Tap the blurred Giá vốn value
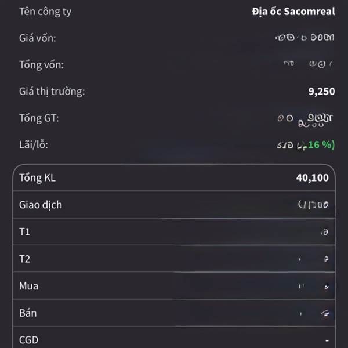This screenshot has width=348, height=348. pos(304,38)
